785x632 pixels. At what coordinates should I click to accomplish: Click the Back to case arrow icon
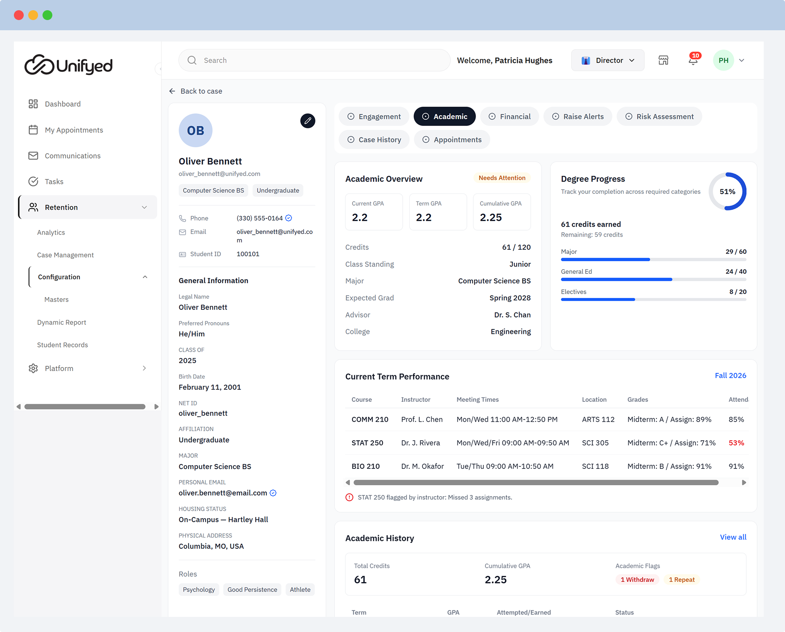[172, 91]
